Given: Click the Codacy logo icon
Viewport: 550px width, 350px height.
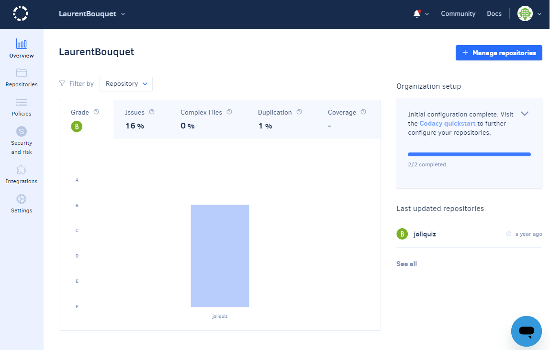Looking at the screenshot, I should pyautogui.click(x=21, y=13).
